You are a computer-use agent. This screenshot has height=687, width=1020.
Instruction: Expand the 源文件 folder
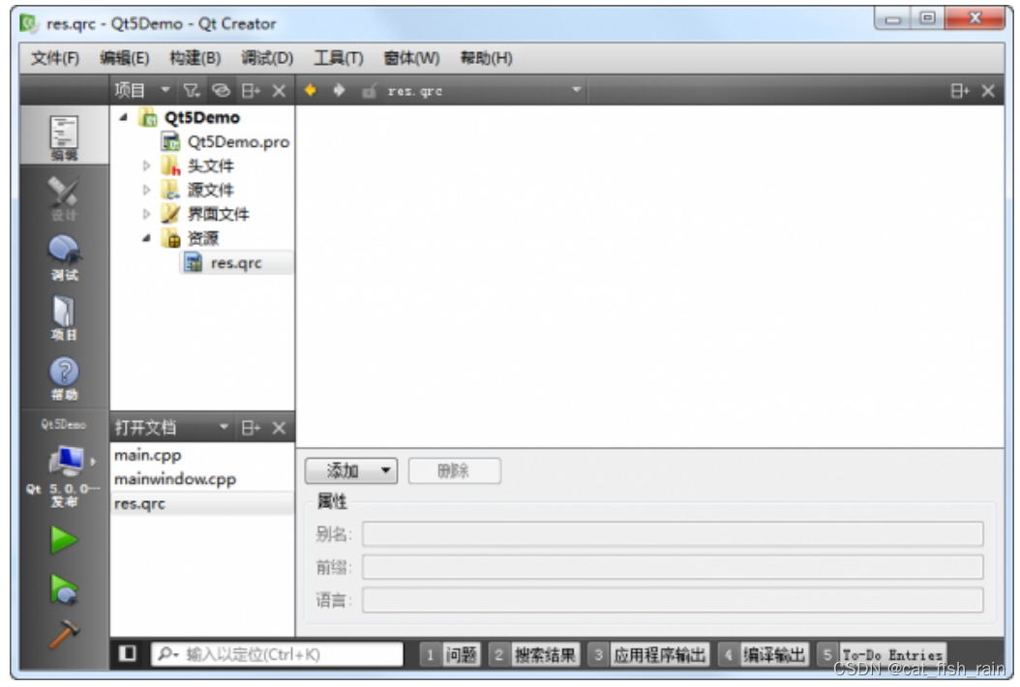tap(147, 190)
